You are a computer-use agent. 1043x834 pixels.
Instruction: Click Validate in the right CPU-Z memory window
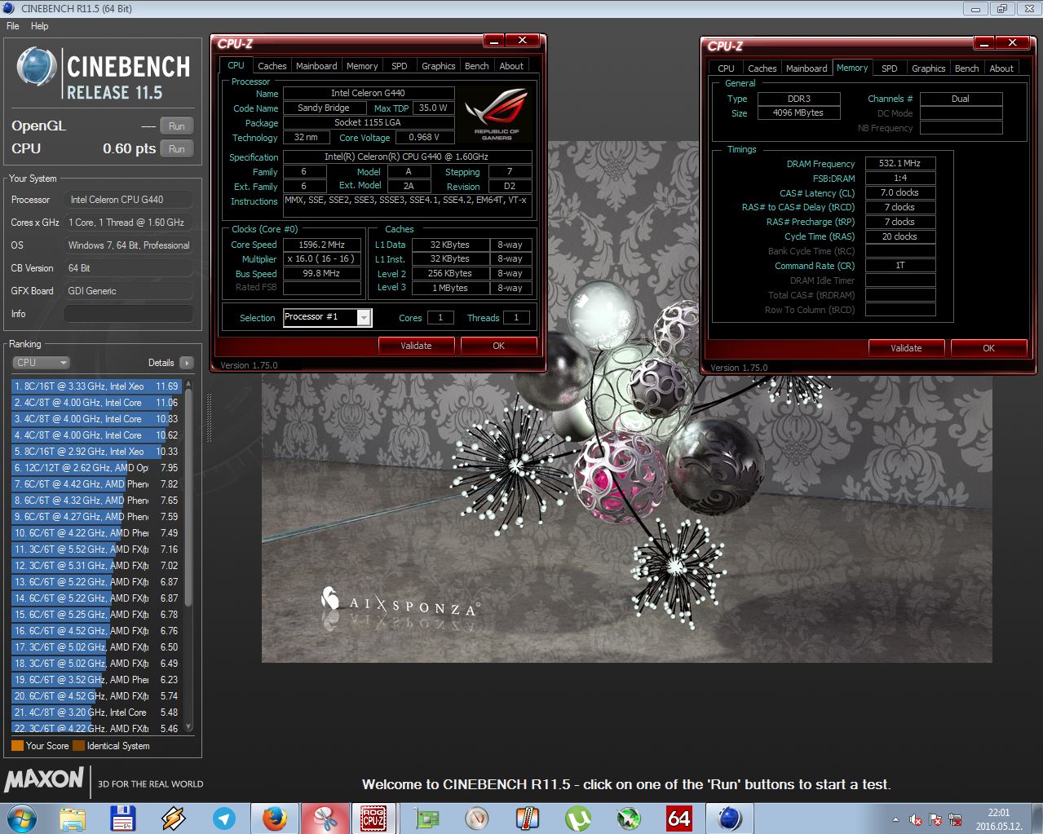[906, 348]
